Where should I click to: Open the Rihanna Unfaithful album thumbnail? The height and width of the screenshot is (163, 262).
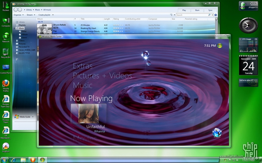(89, 113)
